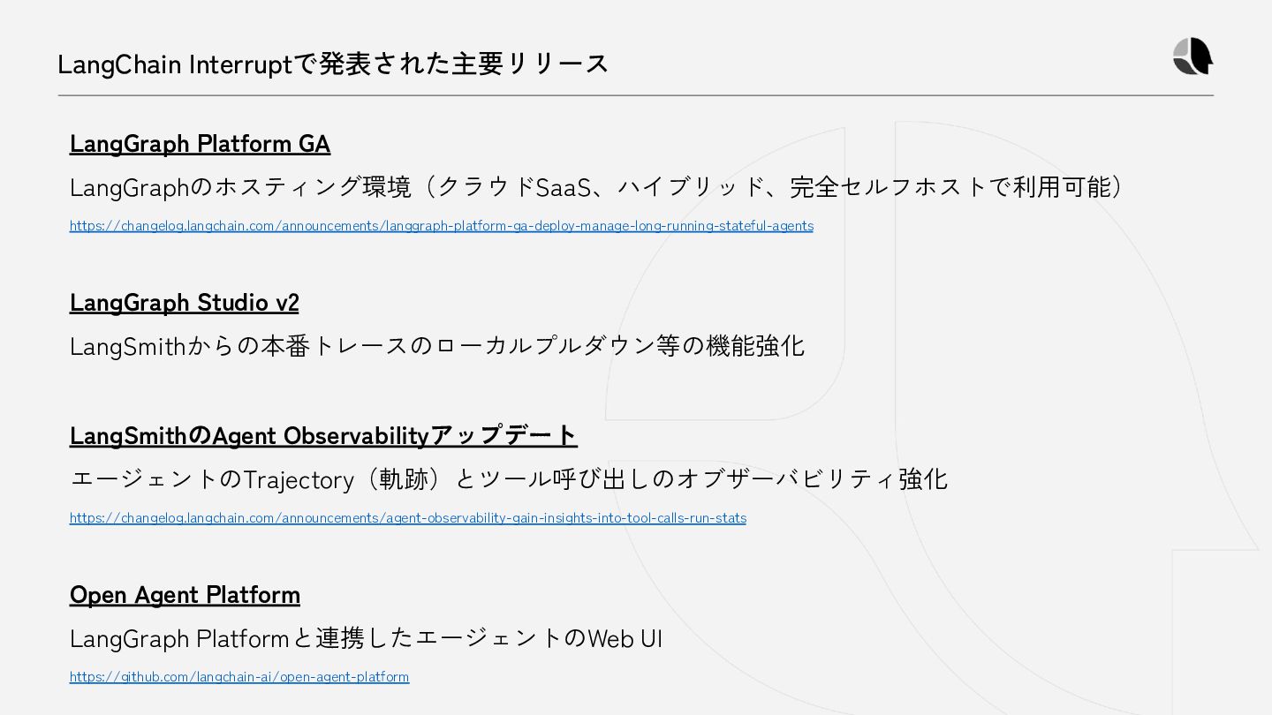Open the langgraph-platform-ga changelog link

(442, 226)
